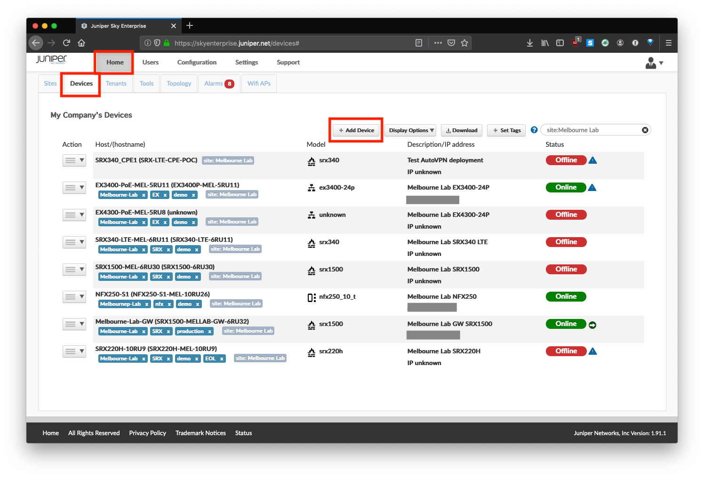Open the Firefox hamburger menu
This screenshot has width=704, height=478.
tap(668, 43)
